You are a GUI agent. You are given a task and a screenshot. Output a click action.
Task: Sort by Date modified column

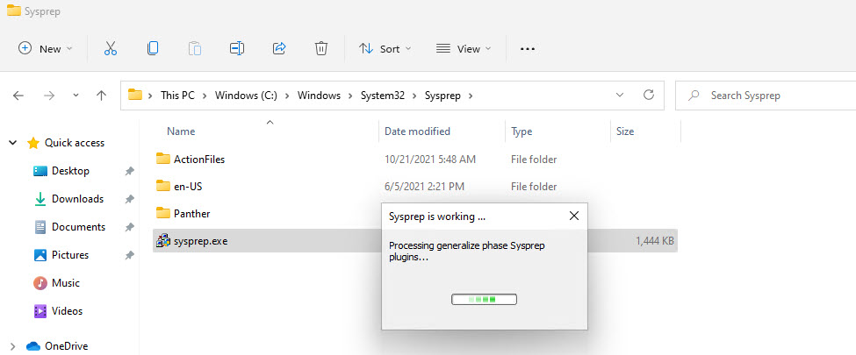(417, 131)
